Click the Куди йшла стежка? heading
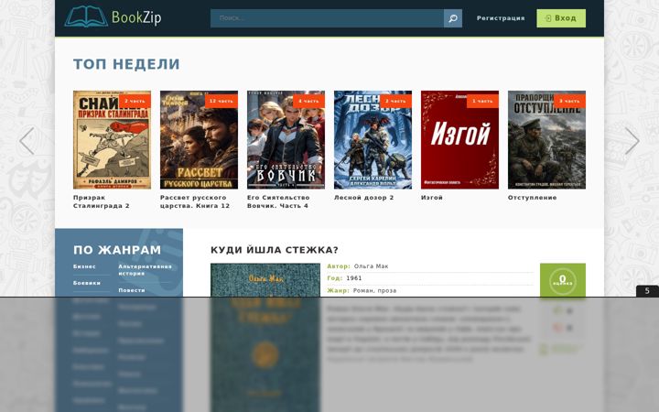This screenshot has height=412, width=659. pos(275,250)
